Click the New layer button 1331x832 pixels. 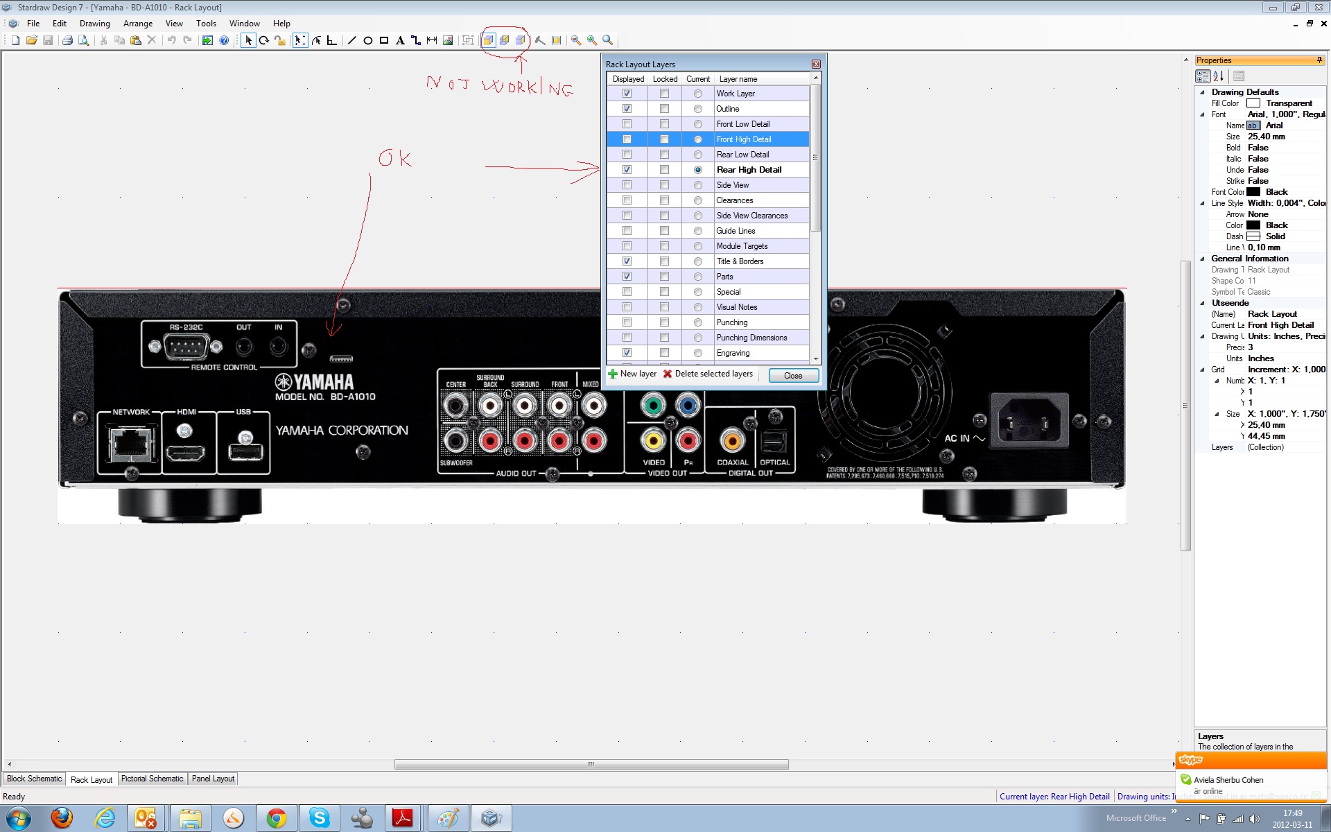click(632, 374)
